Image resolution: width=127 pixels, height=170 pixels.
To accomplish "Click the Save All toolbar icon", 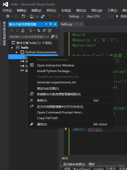I will [43, 16].
